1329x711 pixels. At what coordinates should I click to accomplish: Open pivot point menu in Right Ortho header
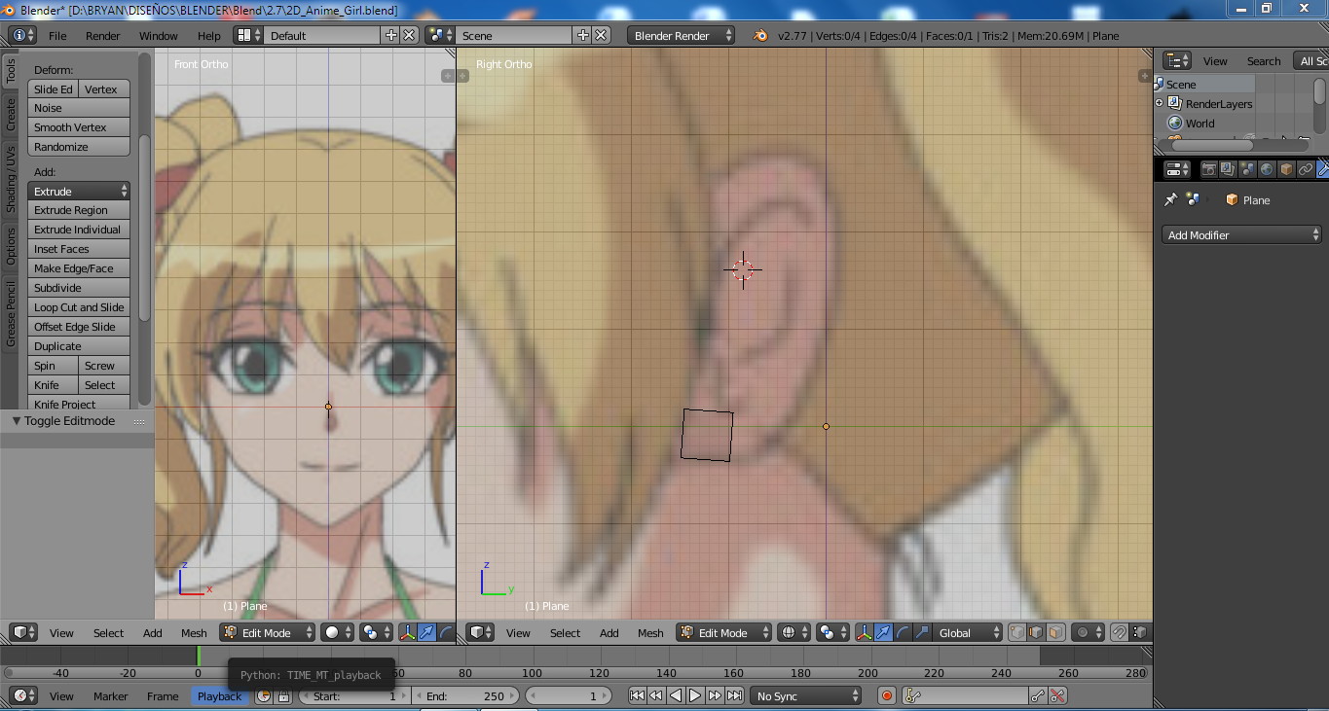pos(831,632)
